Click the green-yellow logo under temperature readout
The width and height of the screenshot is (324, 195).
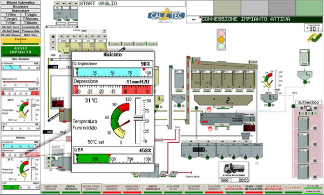(x=314, y=38)
